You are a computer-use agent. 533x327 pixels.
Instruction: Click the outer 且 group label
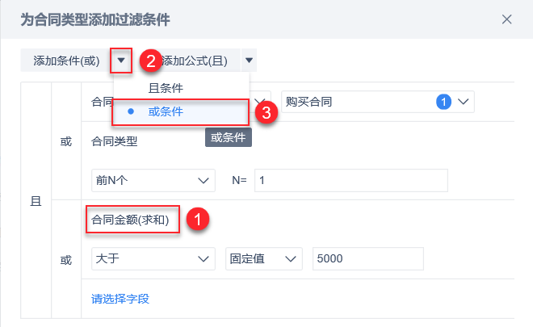point(36,200)
